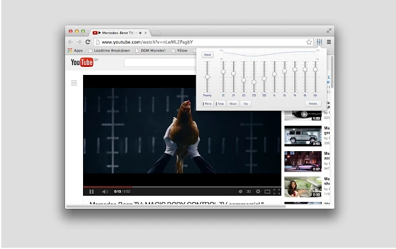The image size is (396, 249).
Task: Go forward in browser history
Action: tap(79, 42)
